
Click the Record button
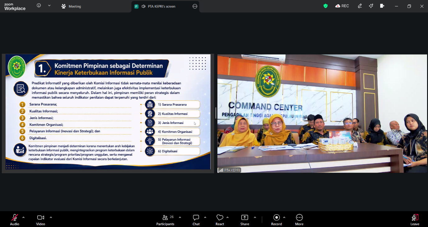click(276, 220)
